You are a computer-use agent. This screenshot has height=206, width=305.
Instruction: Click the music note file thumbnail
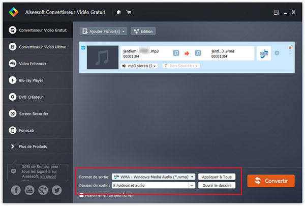pos(103,57)
